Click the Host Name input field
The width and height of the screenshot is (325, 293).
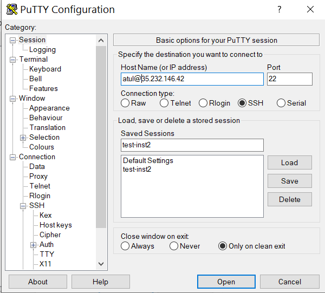pos(192,79)
